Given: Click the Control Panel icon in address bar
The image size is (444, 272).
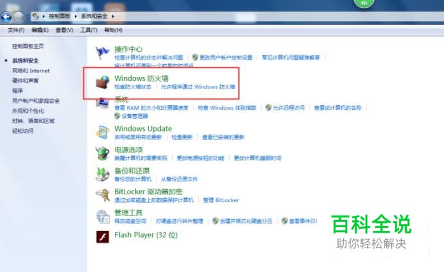Looking at the screenshot, I should click(36, 16).
